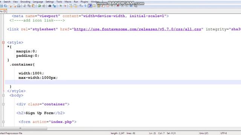Click the UTF-8 encoding status entry
The height and width of the screenshot is (135, 241).
coord(224,133)
